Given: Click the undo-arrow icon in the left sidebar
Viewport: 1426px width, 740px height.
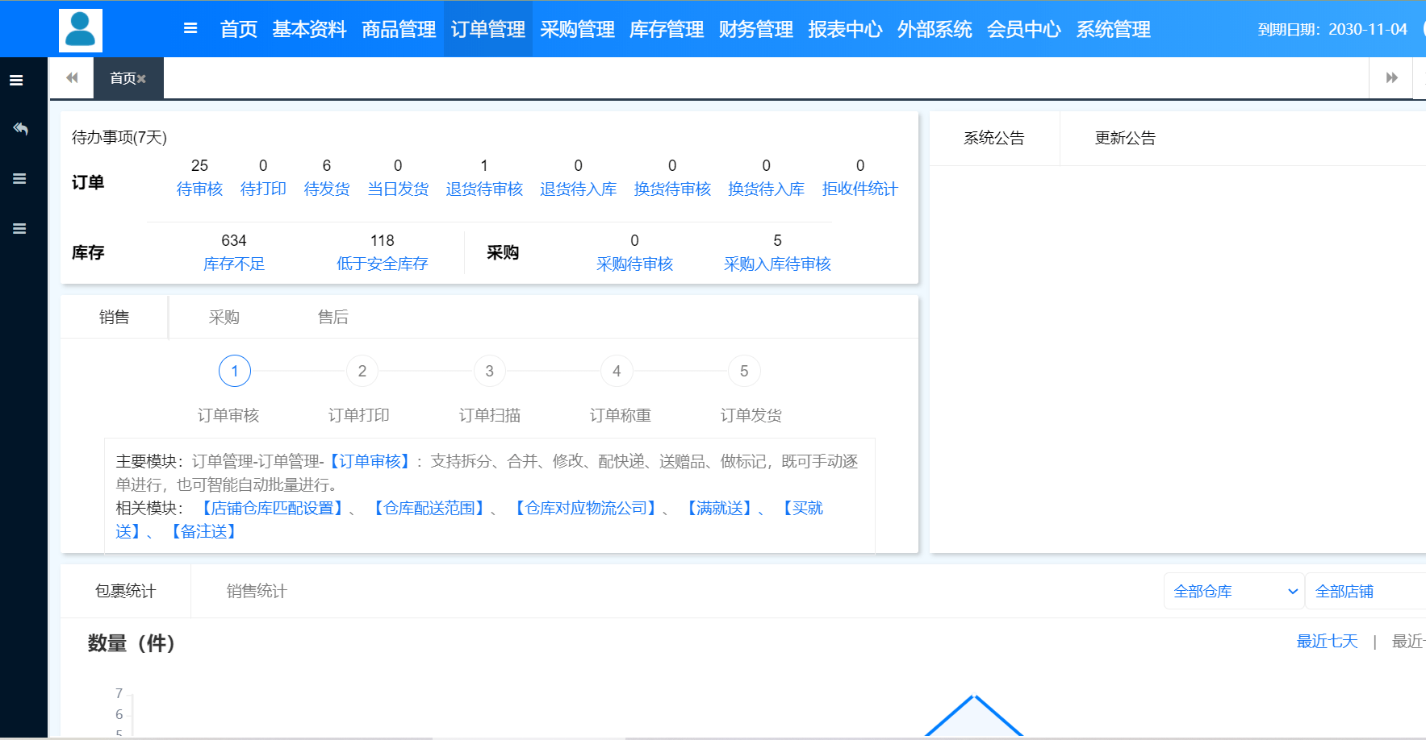Looking at the screenshot, I should 20,128.
